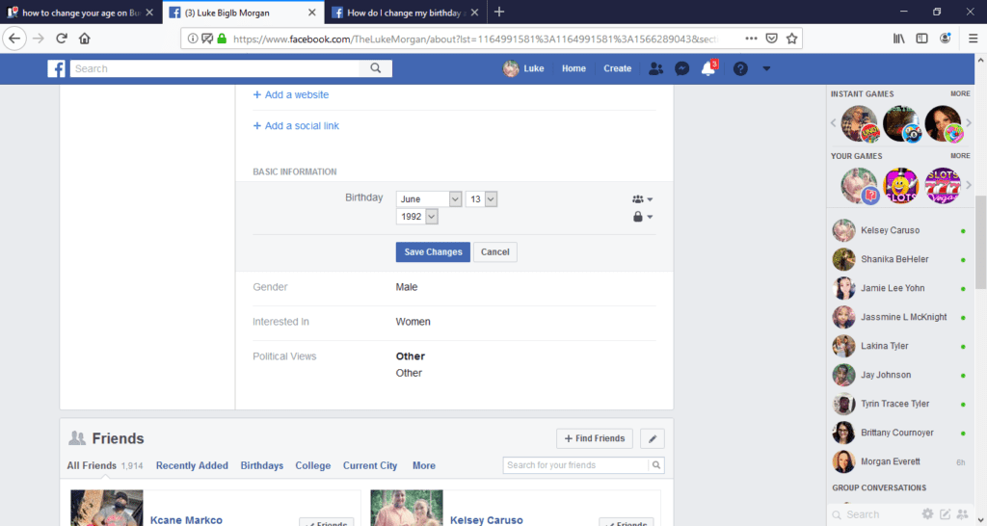
Task: Click the Find Friends button
Action: point(594,438)
